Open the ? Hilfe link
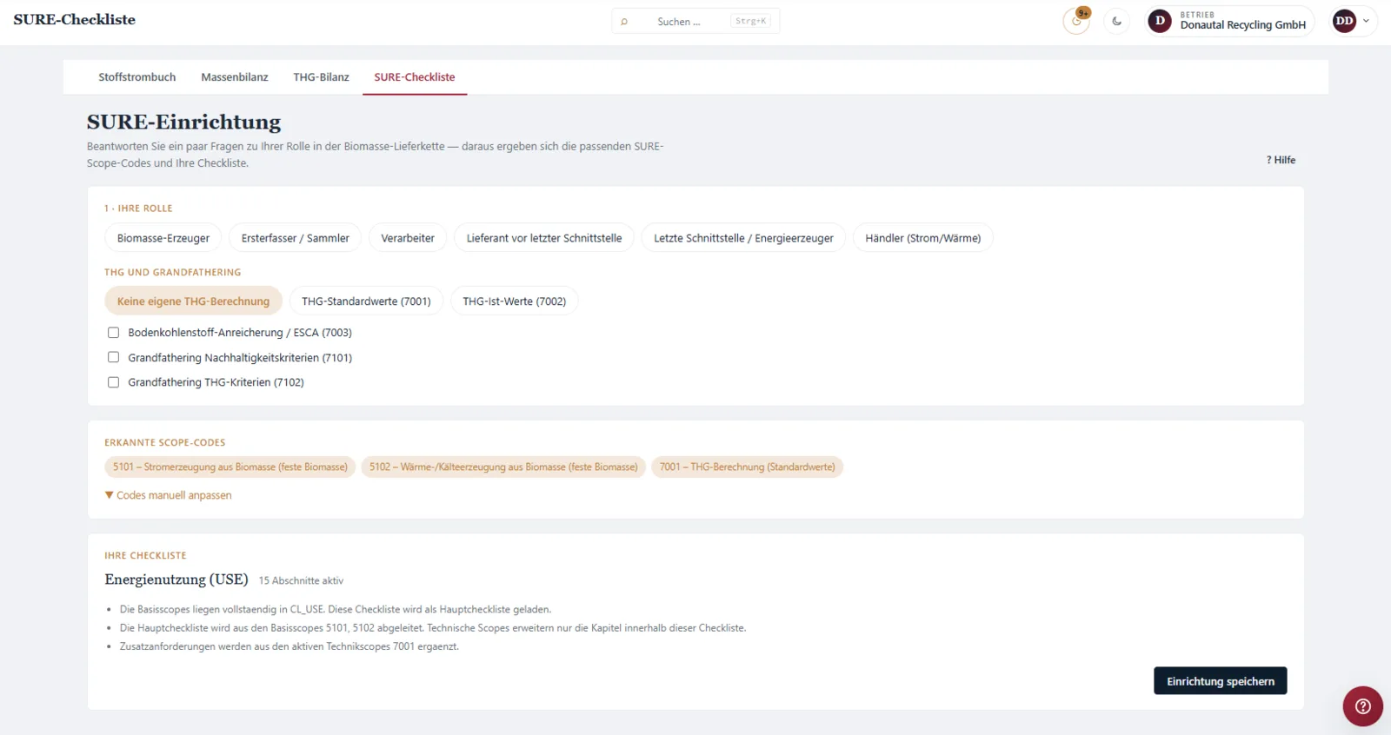 [x=1281, y=160]
